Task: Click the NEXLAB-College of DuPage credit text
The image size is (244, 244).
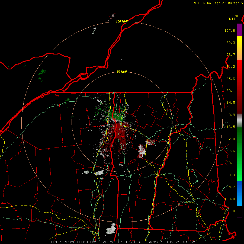Action: tap(216, 3)
